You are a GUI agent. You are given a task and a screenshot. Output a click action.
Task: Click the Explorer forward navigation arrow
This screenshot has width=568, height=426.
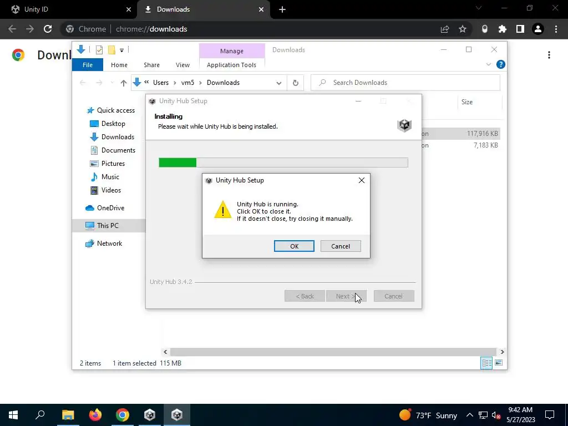[99, 83]
